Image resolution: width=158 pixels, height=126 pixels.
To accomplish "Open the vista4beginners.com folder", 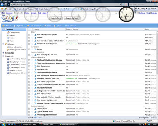I will pos(17,50).
